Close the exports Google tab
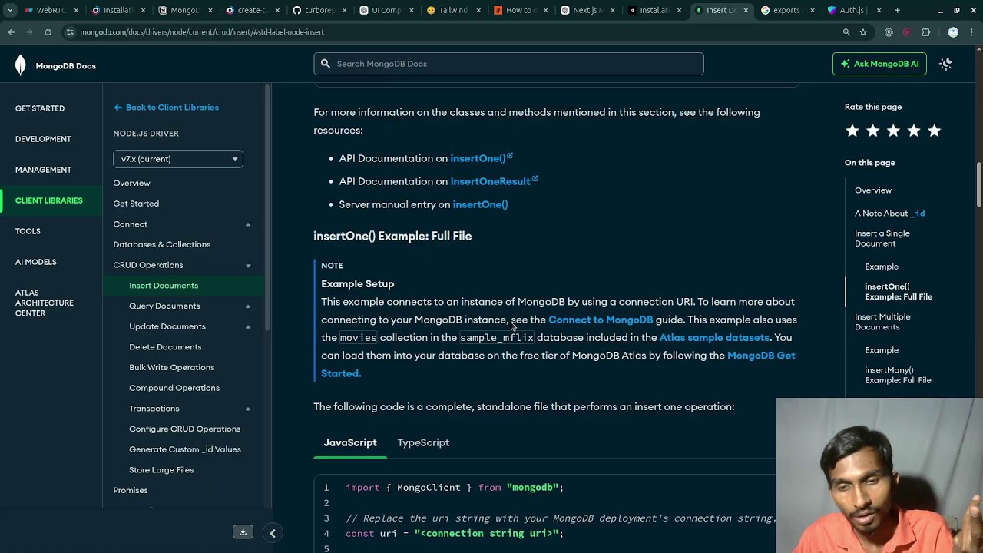This screenshot has width=983, height=553. [812, 11]
